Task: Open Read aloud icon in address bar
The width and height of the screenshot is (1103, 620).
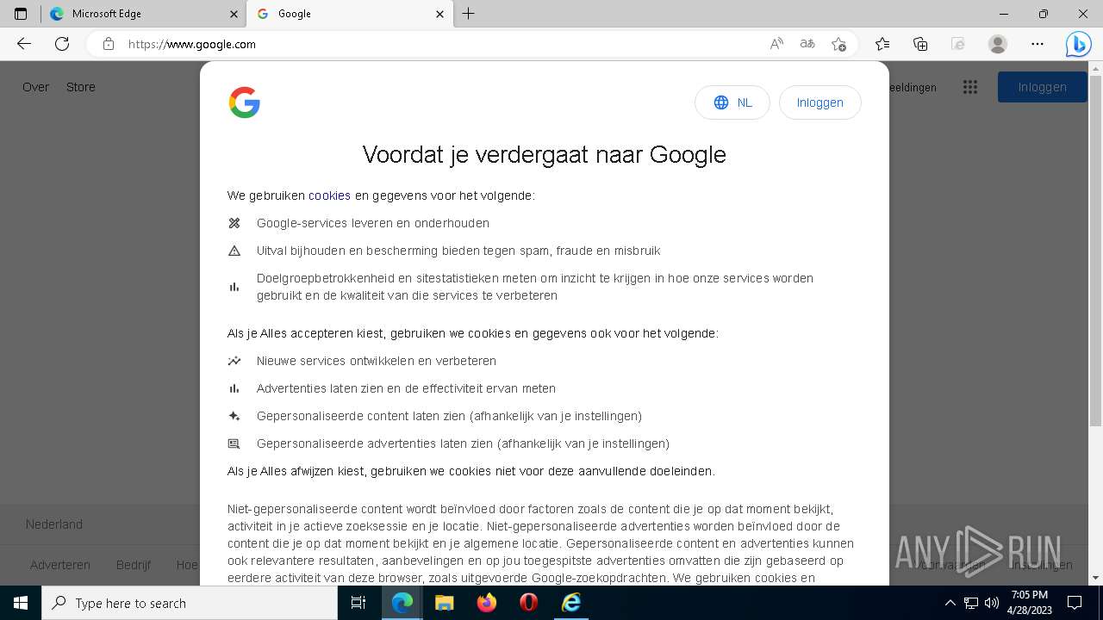Action: pyautogui.click(x=776, y=44)
